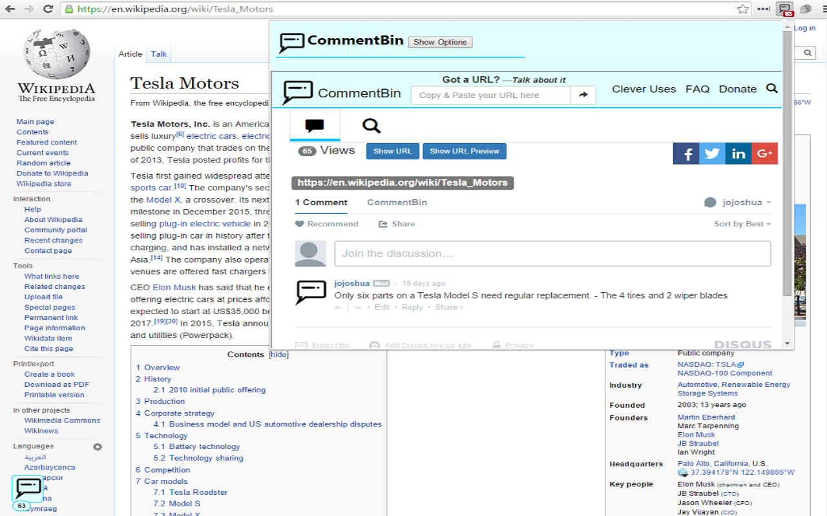827x516 pixels.
Task: Open the FAQ menu link
Action: [697, 89]
